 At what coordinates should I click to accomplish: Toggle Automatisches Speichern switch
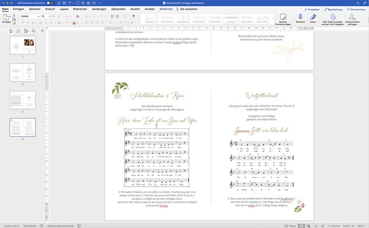pyautogui.click(x=50, y=3)
